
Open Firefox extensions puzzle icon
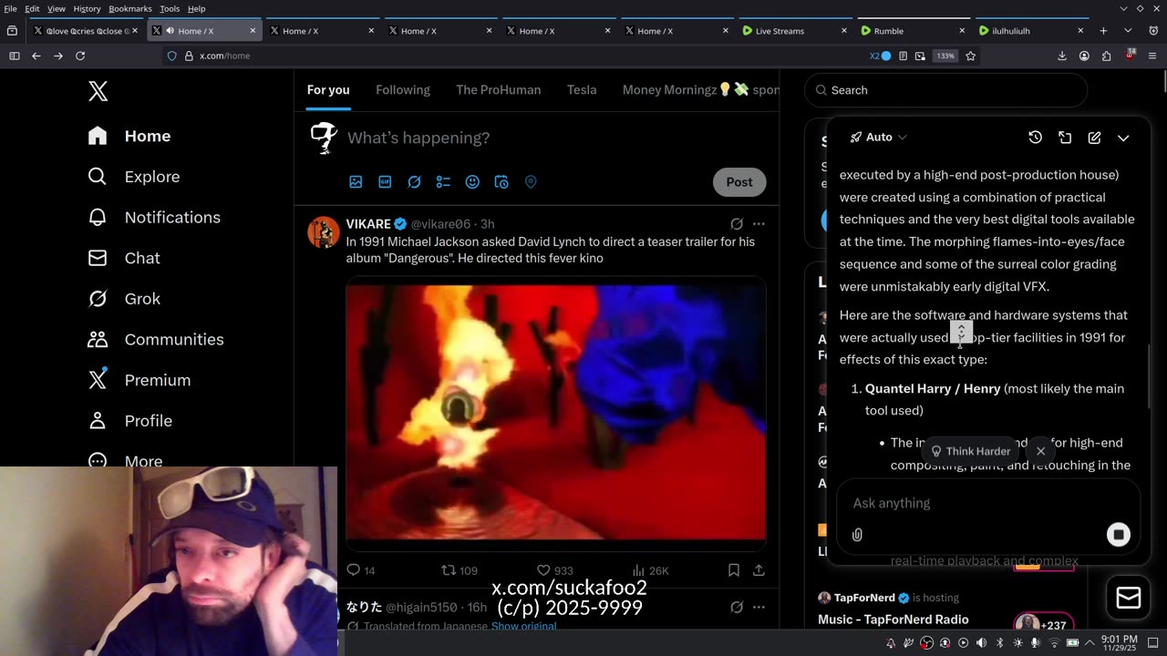coord(1106,56)
